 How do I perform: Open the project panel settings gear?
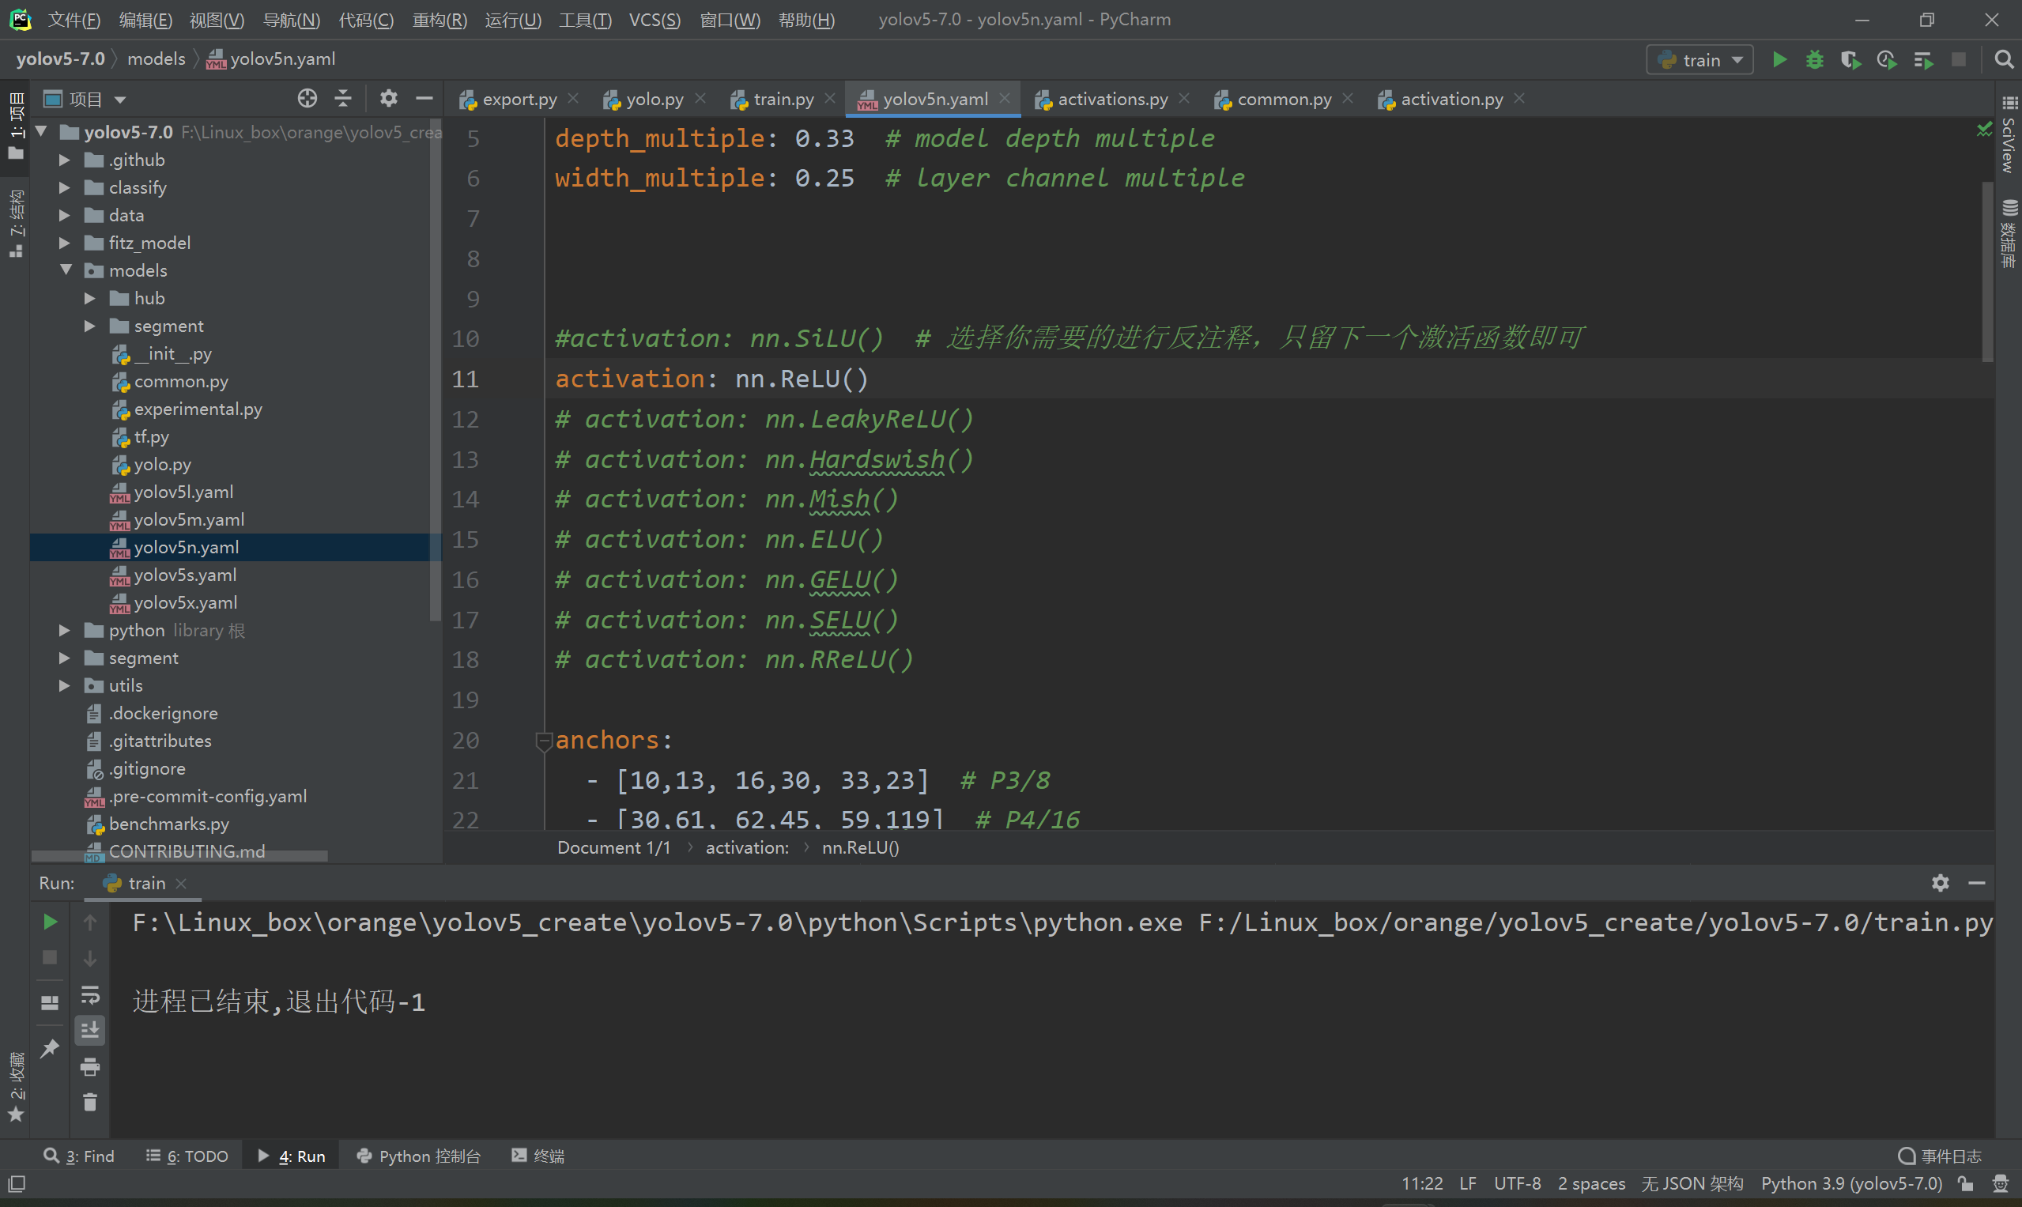389,99
